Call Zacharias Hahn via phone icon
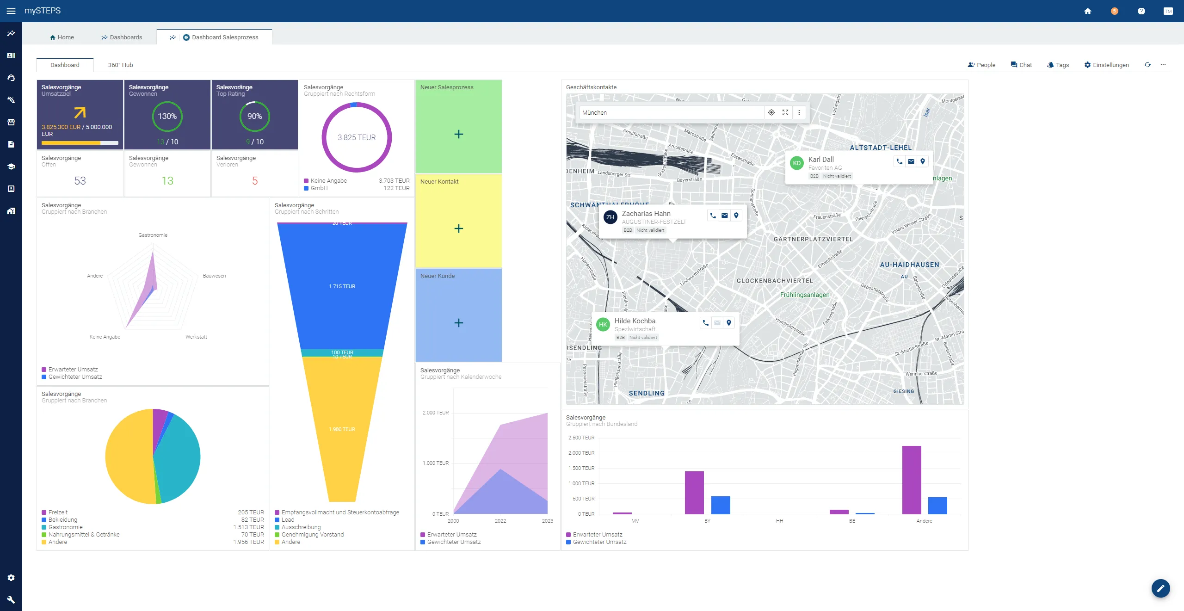This screenshot has width=1184, height=611. (x=713, y=216)
